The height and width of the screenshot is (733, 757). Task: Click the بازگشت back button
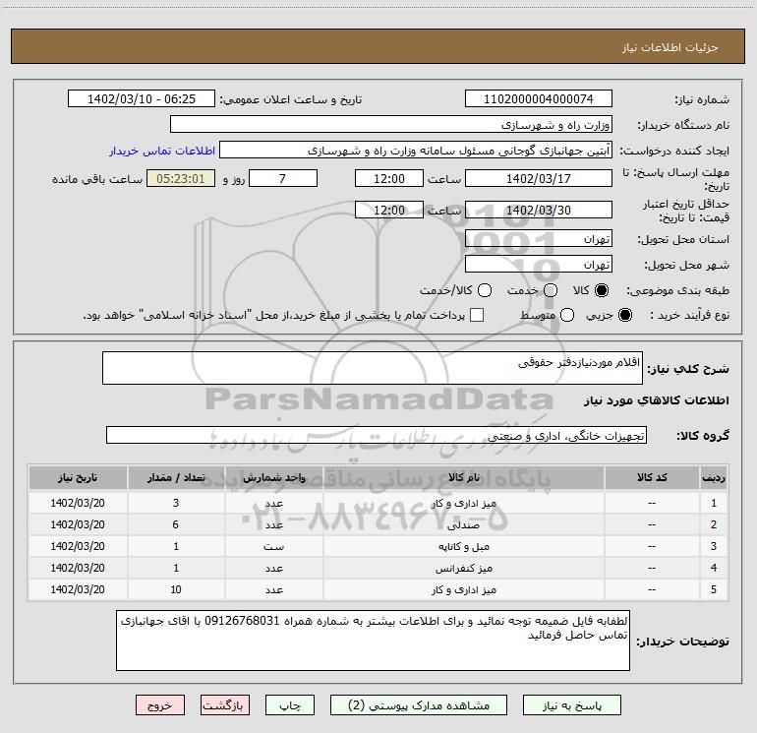(225, 705)
